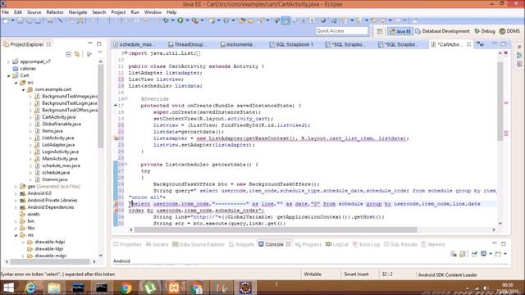Open the Window menu

153,12
